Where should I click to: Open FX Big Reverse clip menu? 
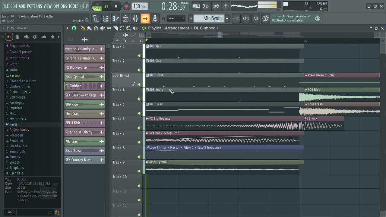coord(147,119)
